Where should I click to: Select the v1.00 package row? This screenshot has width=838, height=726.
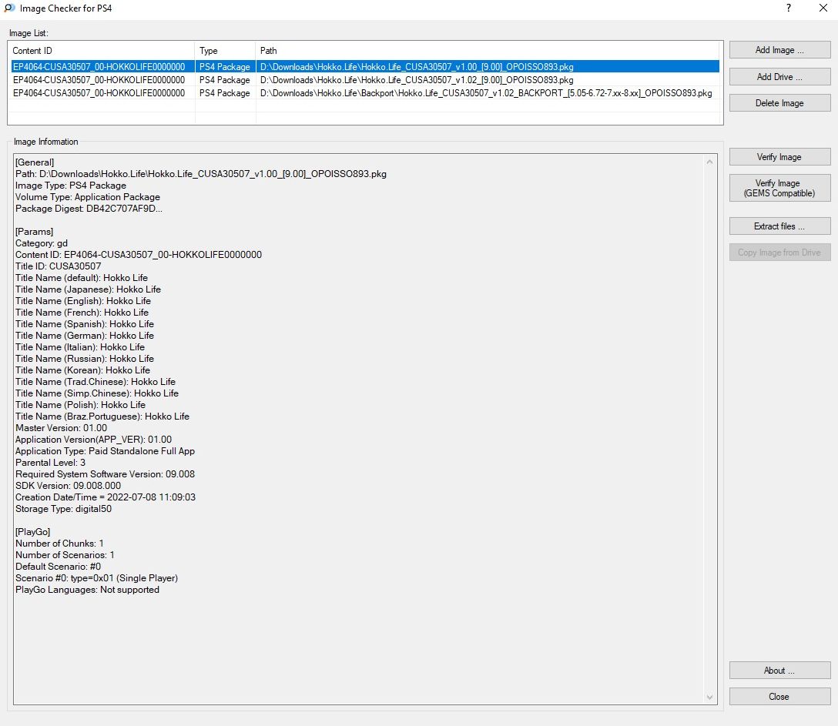[x=365, y=67]
